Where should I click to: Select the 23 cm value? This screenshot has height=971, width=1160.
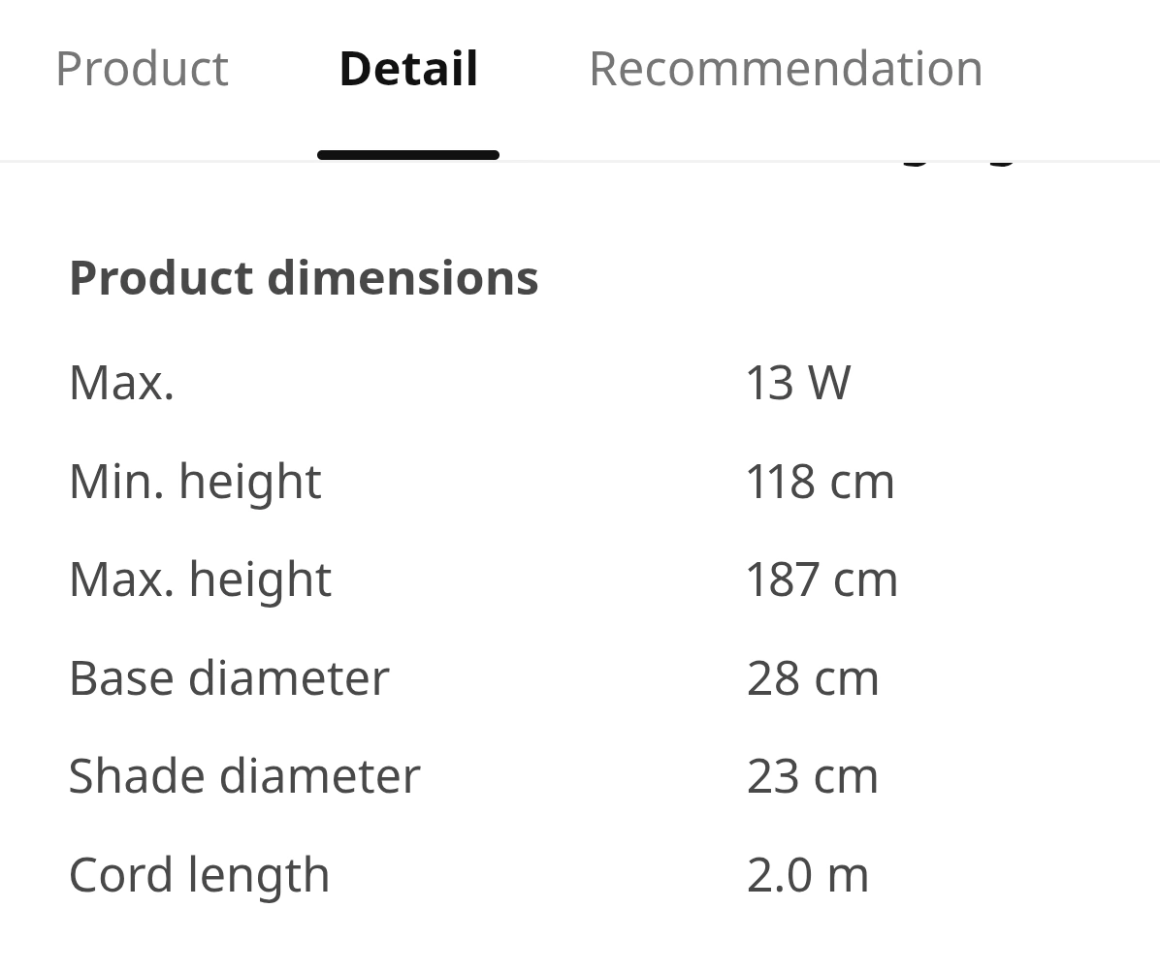coord(813,775)
